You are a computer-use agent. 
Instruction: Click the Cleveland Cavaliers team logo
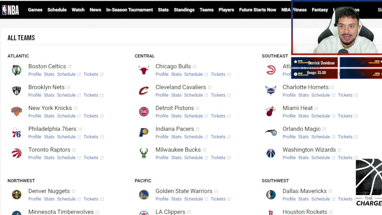click(x=144, y=91)
